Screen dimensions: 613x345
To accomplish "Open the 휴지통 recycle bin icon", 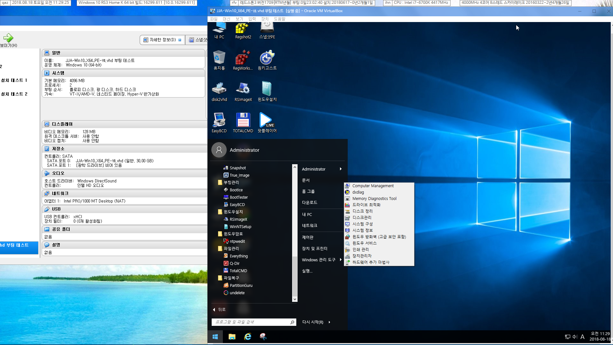I will click(x=219, y=60).
